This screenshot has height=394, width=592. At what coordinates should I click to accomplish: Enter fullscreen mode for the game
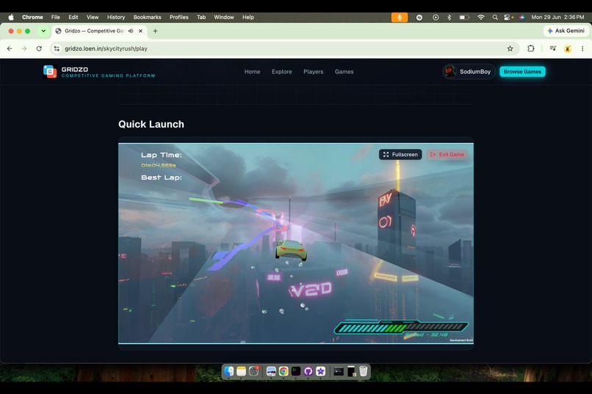tap(400, 155)
